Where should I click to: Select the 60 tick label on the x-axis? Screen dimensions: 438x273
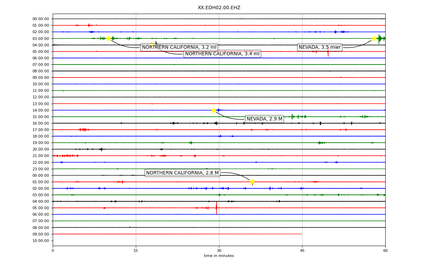click(x=385, y=251)
